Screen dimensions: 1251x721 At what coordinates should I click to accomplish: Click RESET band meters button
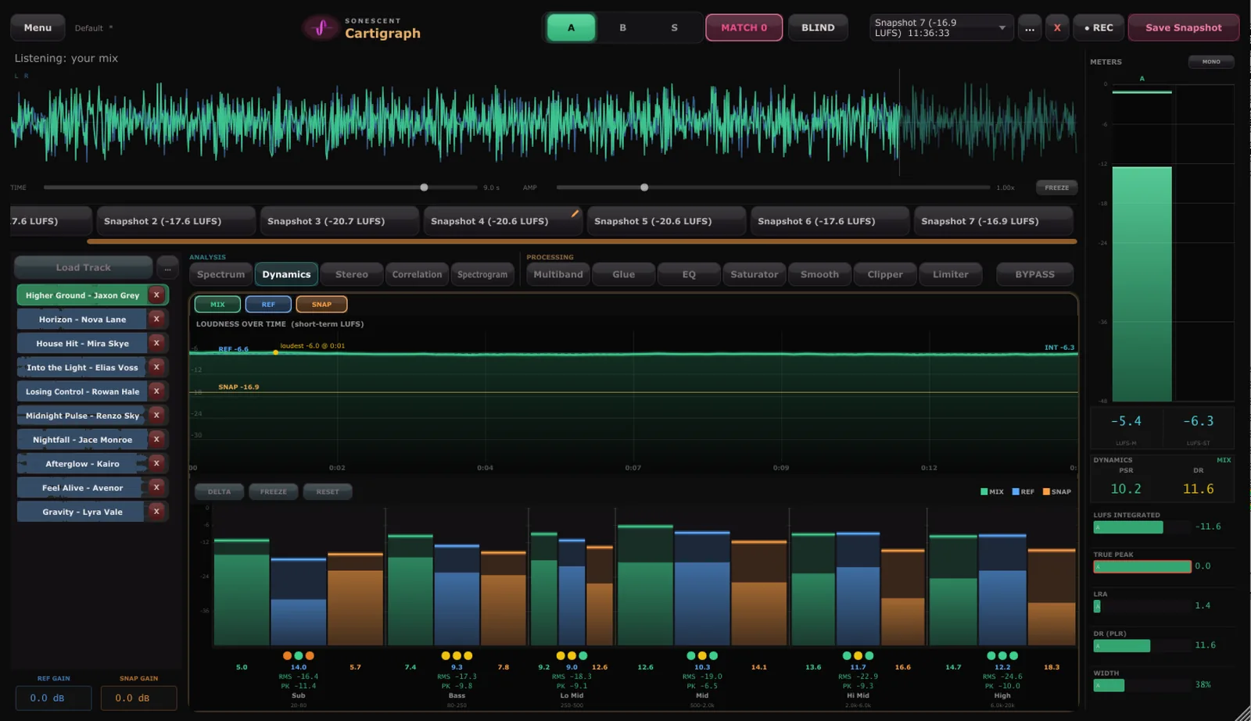(x=328, y=492)
